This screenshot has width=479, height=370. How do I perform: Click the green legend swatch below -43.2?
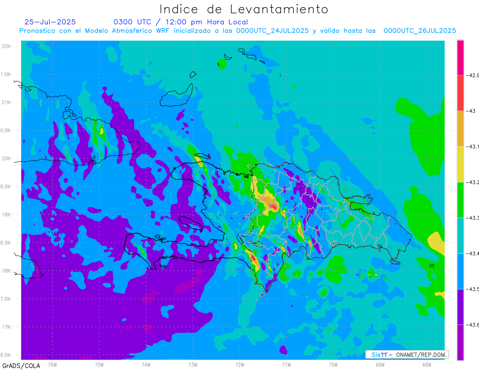coord(460,200)
